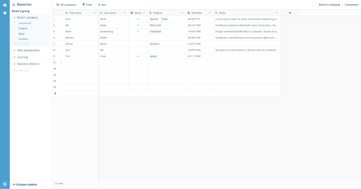Add a new column with plus icon
Screen dimensions: 361x189
(x=290, y=13)
